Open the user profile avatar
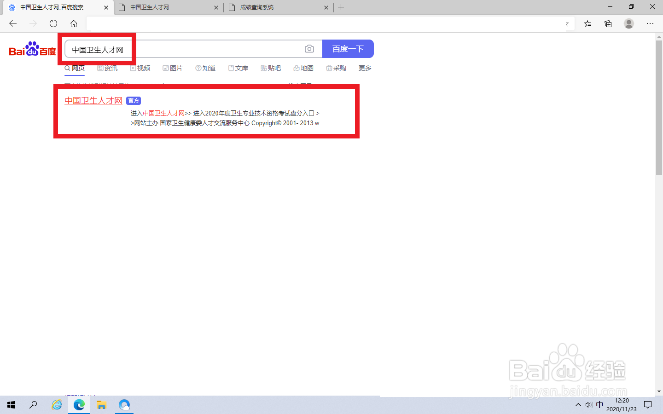663x414 pixels. pyautogui.click(x=629, y=23)
